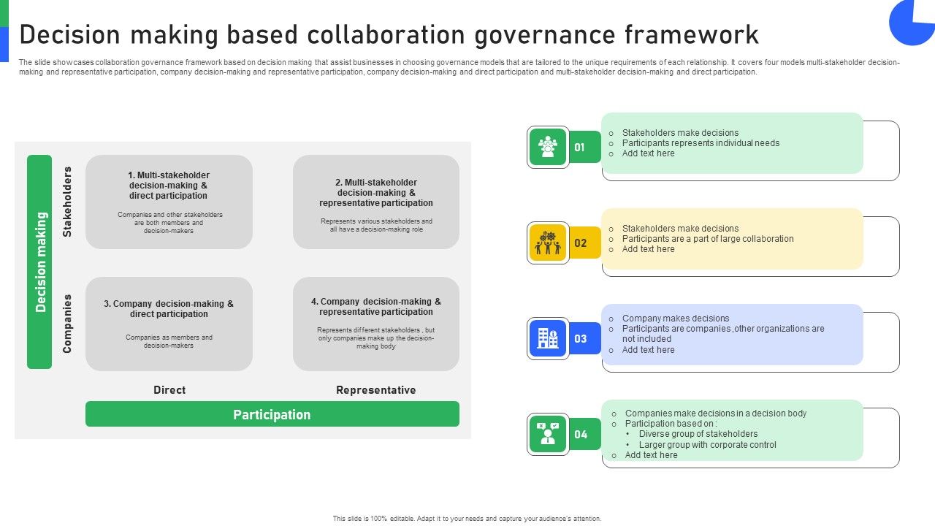Select 'Add text here' in box 03

(649, 350)
